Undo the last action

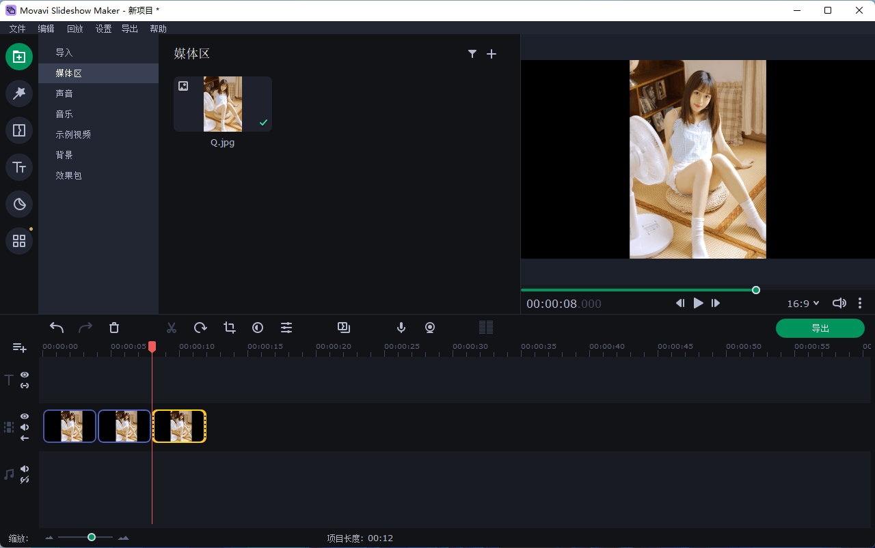tap(57, 328)
